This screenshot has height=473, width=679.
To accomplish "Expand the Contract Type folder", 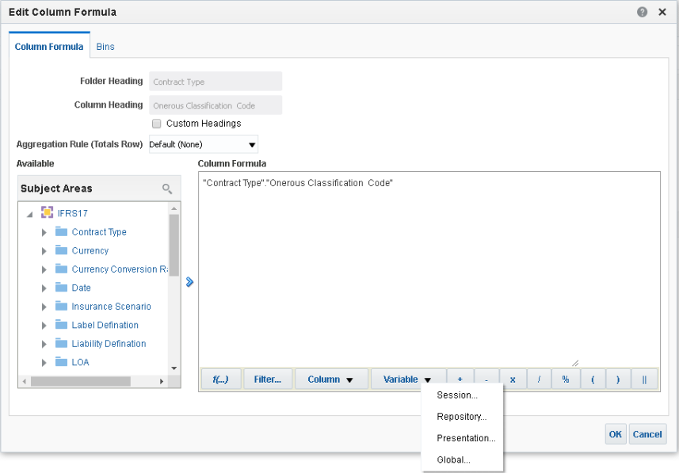I will (x=44, y=232).
